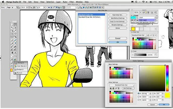173x109 pixels.
Task: Select the straight line tool
Action: point(12,56)
